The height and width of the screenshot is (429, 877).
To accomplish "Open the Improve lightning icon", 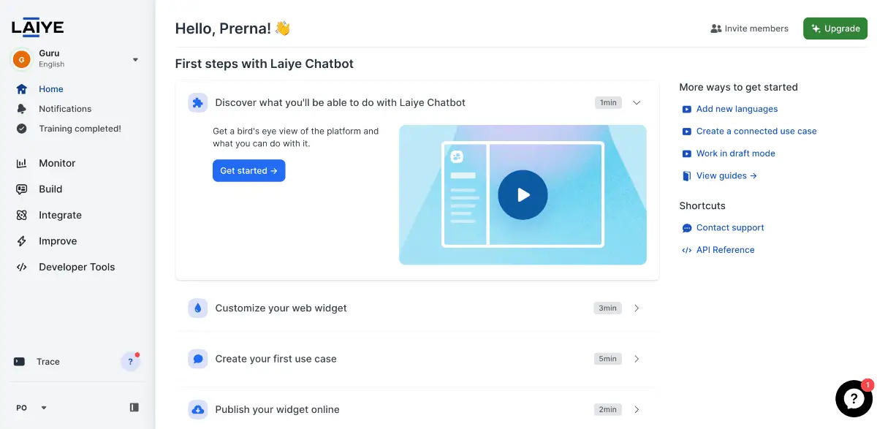I will (x=22, y=241).
